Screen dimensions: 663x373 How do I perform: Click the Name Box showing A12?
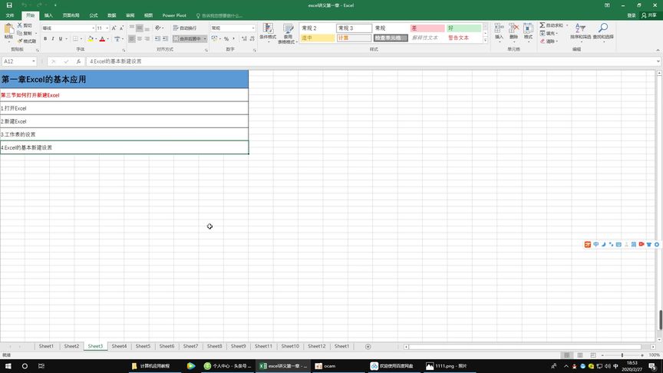(x=19, y=61)
